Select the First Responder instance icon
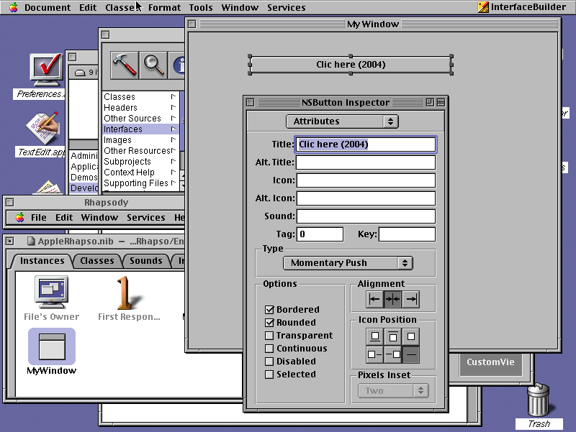576x432 pixels. tap(125, 293)
